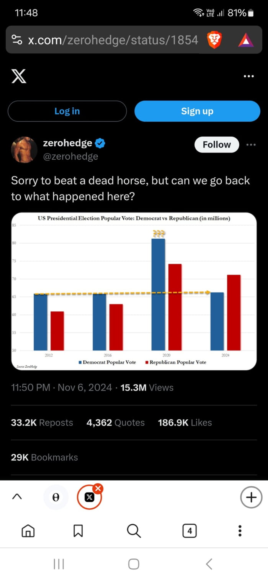The width and height of the screenshot is (268, 581).
Task: Expand the tab strip up chevron
Action: point(16,497)
